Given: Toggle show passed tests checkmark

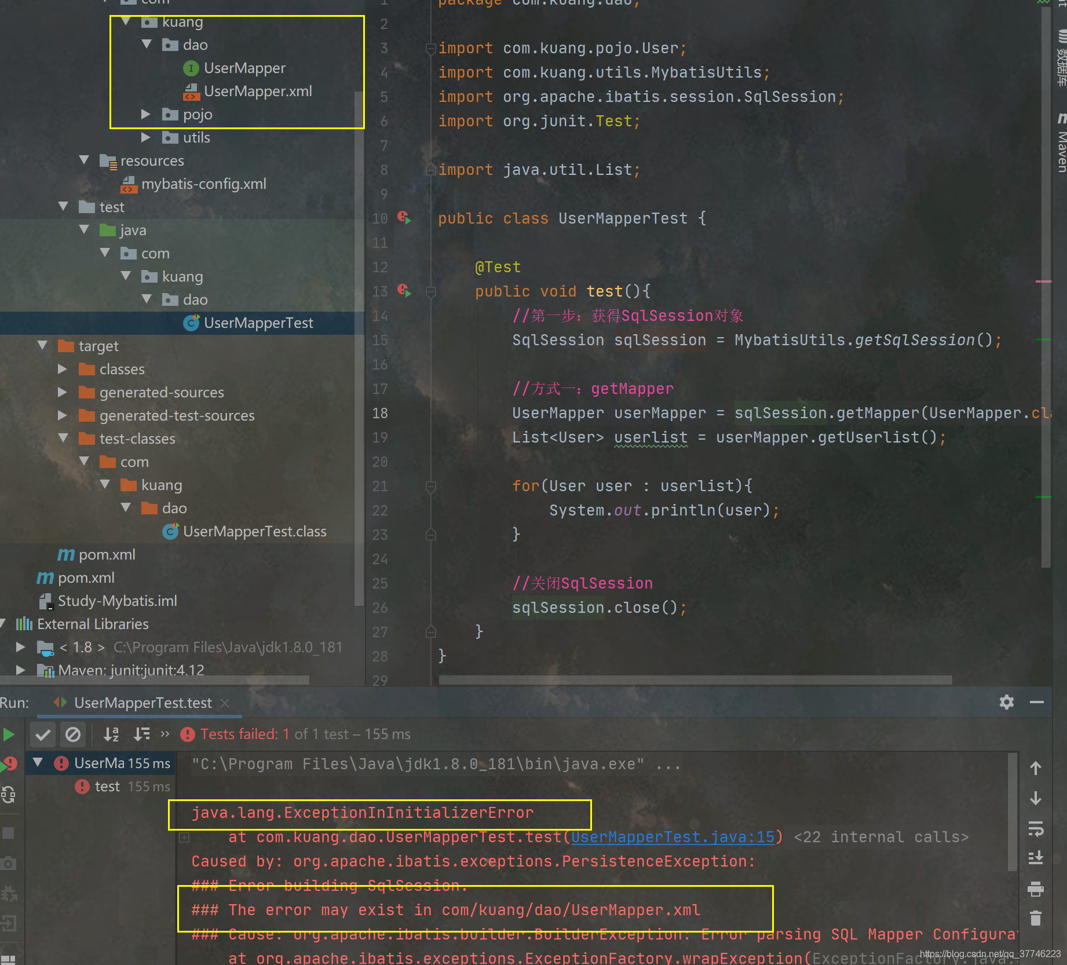Looking at the screenshot, I should (x=43, y=735).
